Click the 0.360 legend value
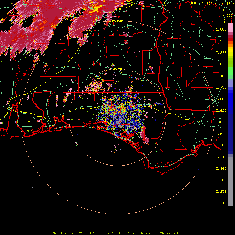Image resolution: width=235 pixels, height=235 pixels. (221, 168)
